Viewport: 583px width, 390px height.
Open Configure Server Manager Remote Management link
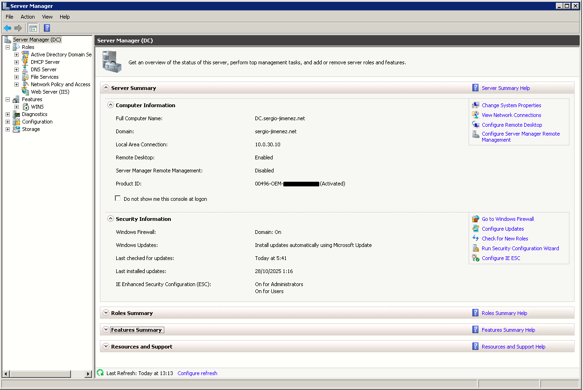pyautogui.click(x=520, y=137)
